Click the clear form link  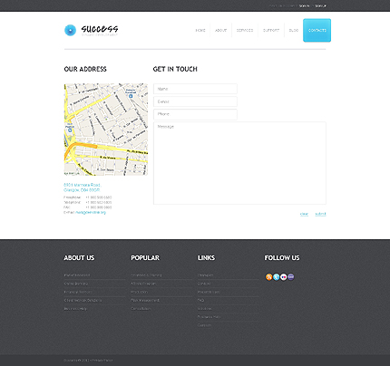click(304, 214)
